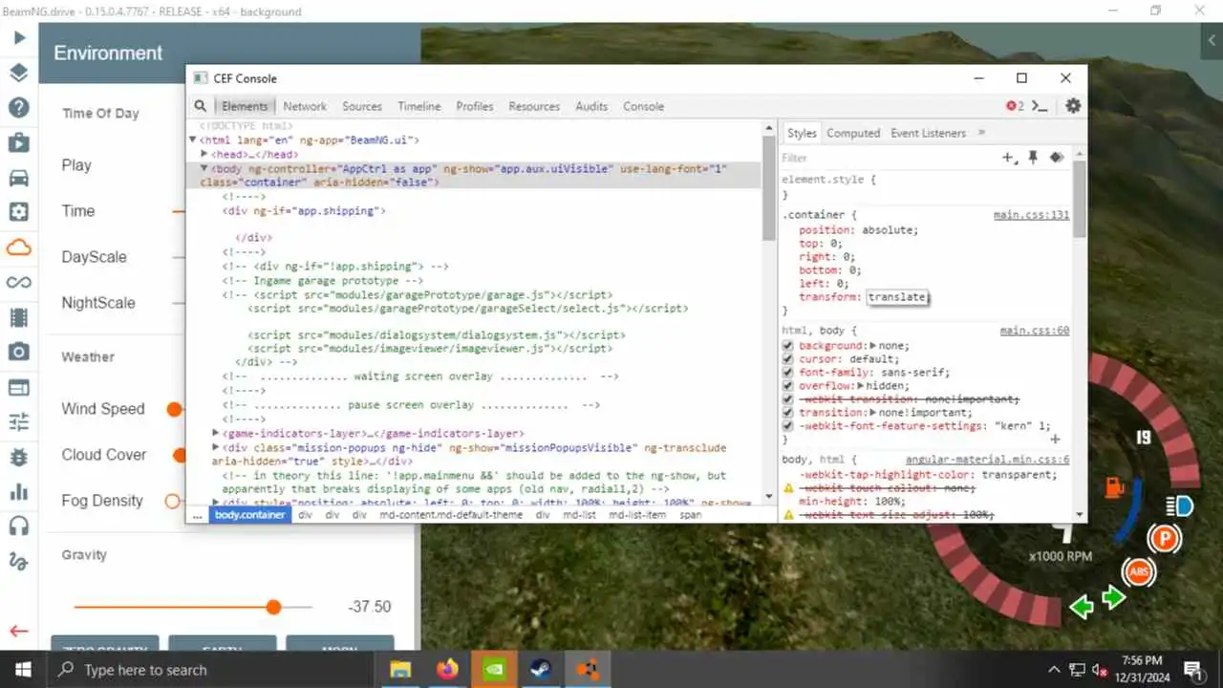
Task: Uncheck the font-family checkbox
Action: coord(788,373)
